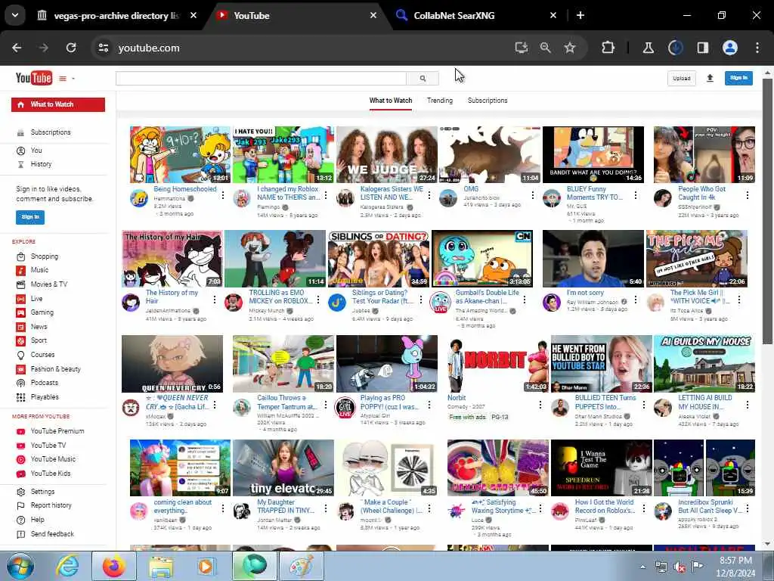The width and height of the screenshot is (774, 581).
Task: Open YouTube Premium link
Action: click(x=57, y=431)
